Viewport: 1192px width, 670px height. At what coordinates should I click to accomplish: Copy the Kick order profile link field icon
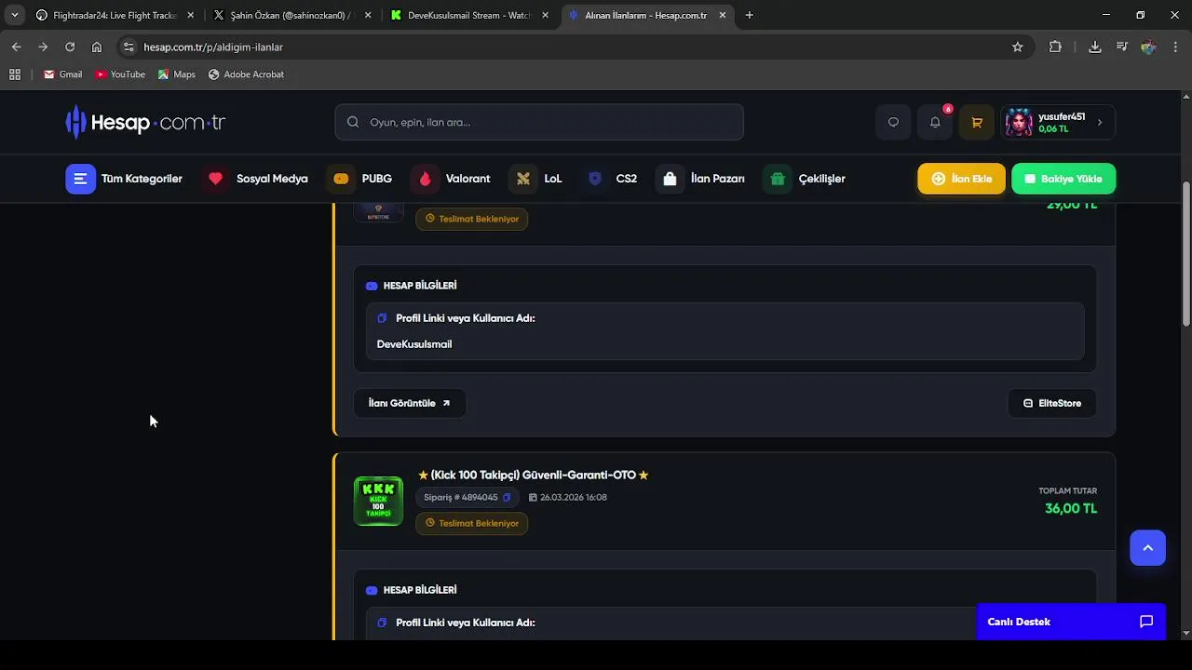[382, 623]
